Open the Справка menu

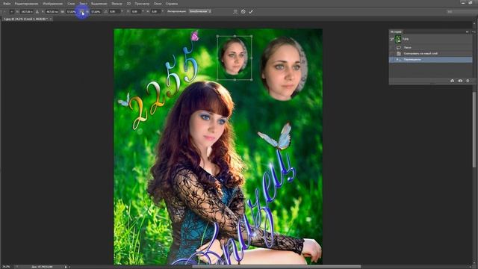tap(172, 4)
